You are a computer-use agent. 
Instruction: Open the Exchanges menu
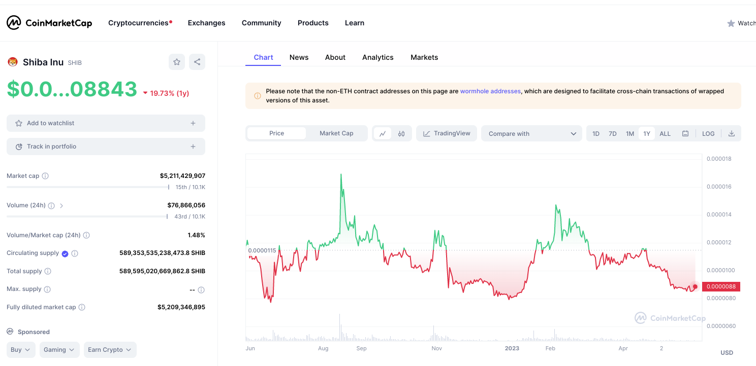tap(206, 23)
